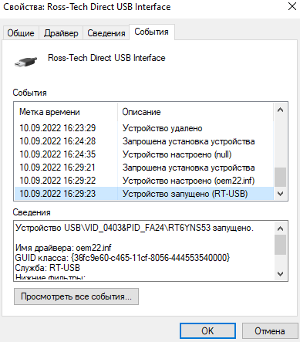Select the Устройство запущено (RT-USB) event

pyautogui.click(x=144, y=194)
